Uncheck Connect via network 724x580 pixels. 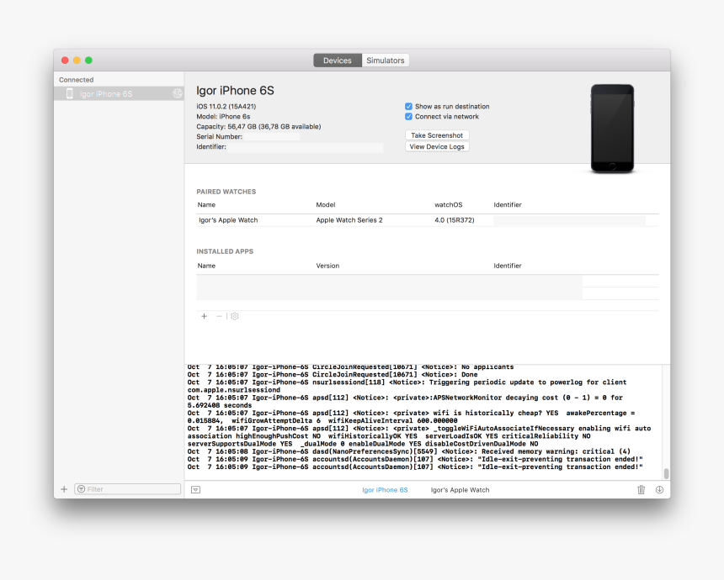(408, 117)
